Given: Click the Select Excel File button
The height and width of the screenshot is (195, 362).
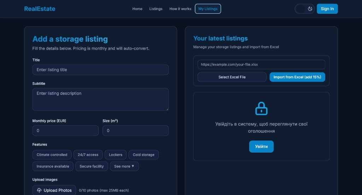Looking at the screenshot, I should [x=232, y=77].
